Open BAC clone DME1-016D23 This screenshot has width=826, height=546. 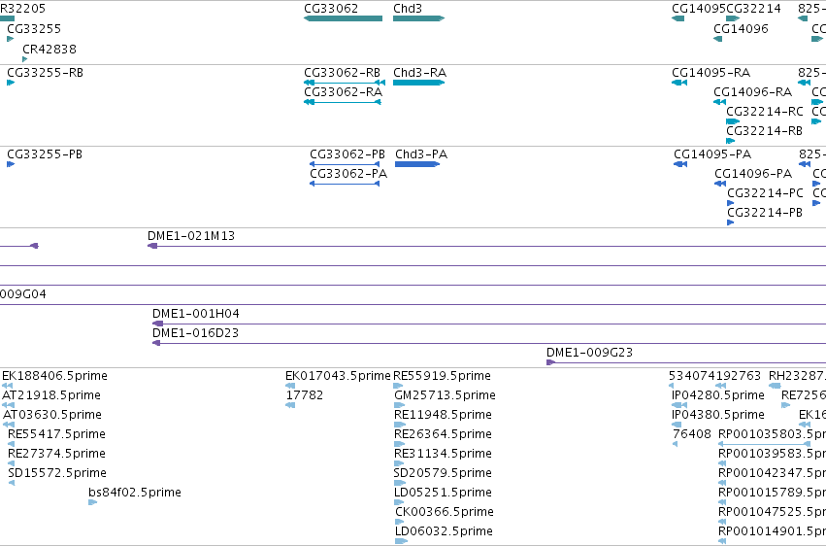[489, 343]
